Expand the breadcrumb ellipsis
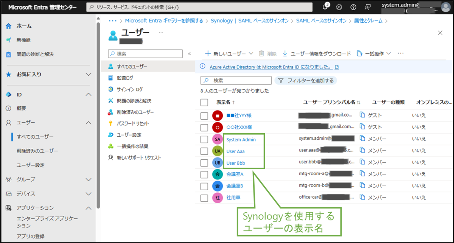The image size is (454, 243). point(112,20)
